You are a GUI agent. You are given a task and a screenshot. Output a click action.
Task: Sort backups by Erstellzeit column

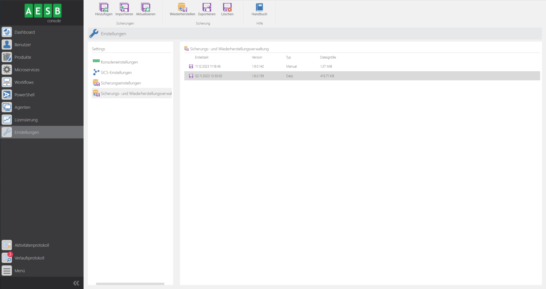point(202,57)
